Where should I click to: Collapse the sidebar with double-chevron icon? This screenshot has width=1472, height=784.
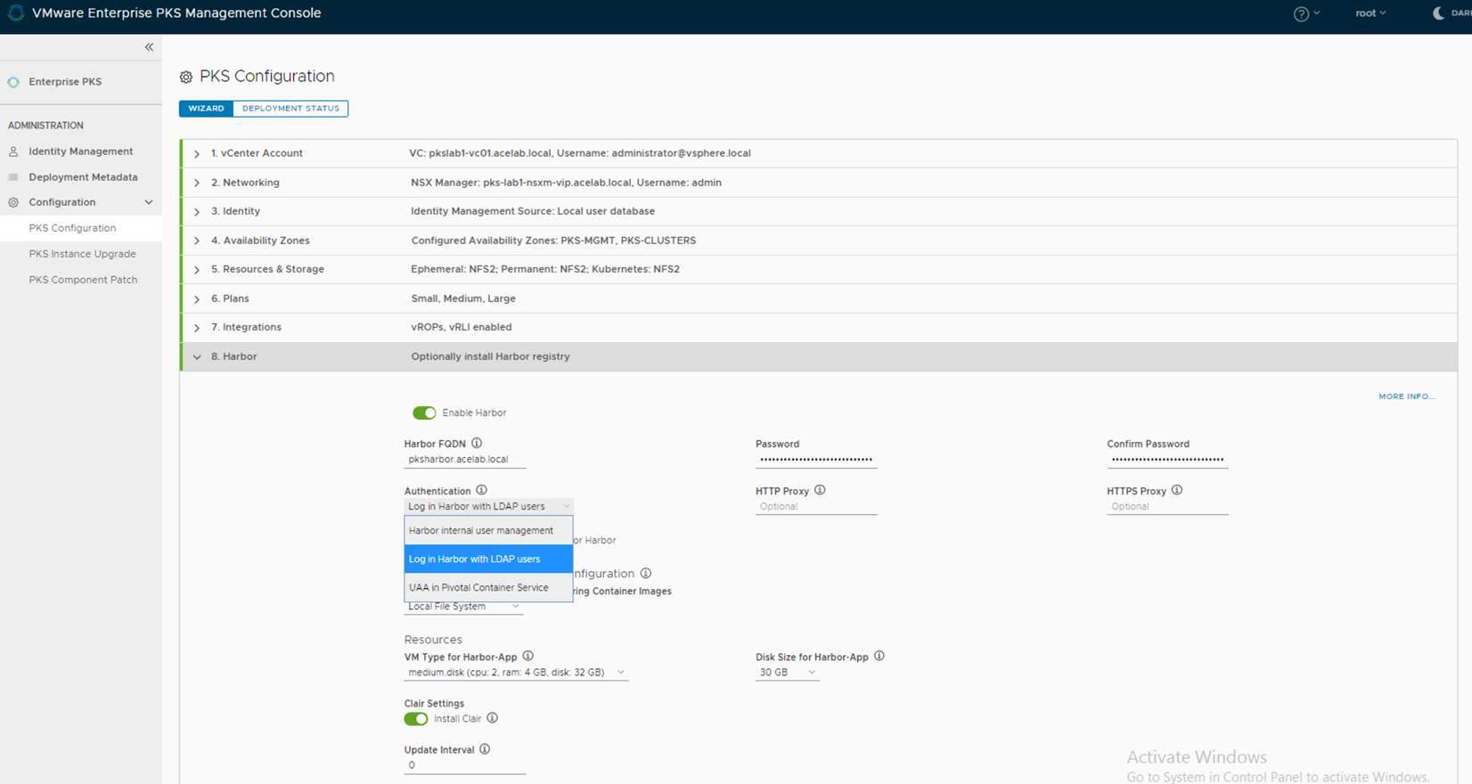coord(149,47)
